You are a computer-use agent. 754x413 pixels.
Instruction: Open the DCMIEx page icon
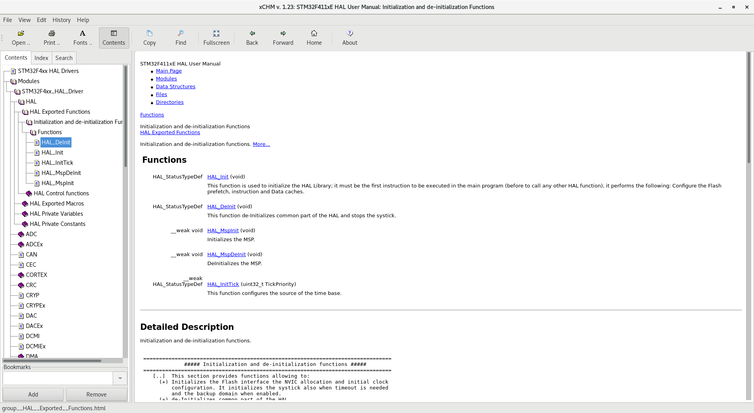click(21, 346)
